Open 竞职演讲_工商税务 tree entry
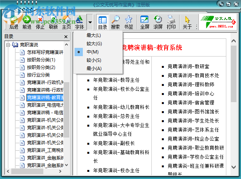The height and width of the screenshot is (179, 241). tap(45, 150)
